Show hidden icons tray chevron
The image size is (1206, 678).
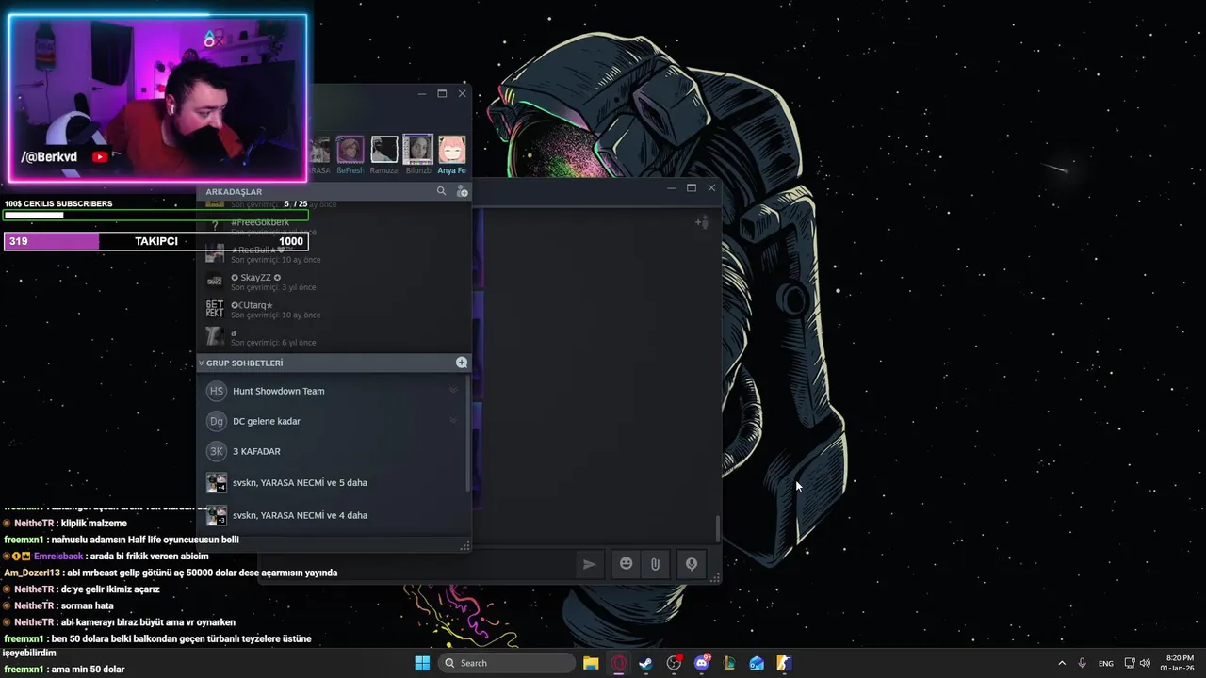(1062, 663)
